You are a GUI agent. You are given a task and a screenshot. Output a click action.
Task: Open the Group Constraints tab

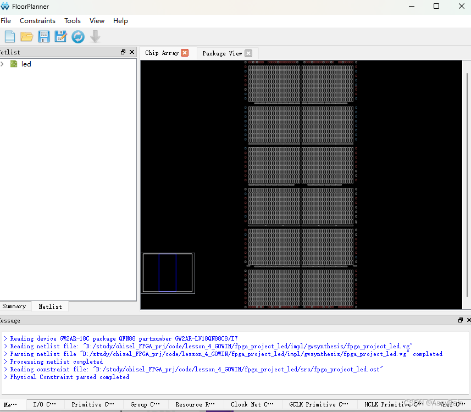tap(145, 404)
